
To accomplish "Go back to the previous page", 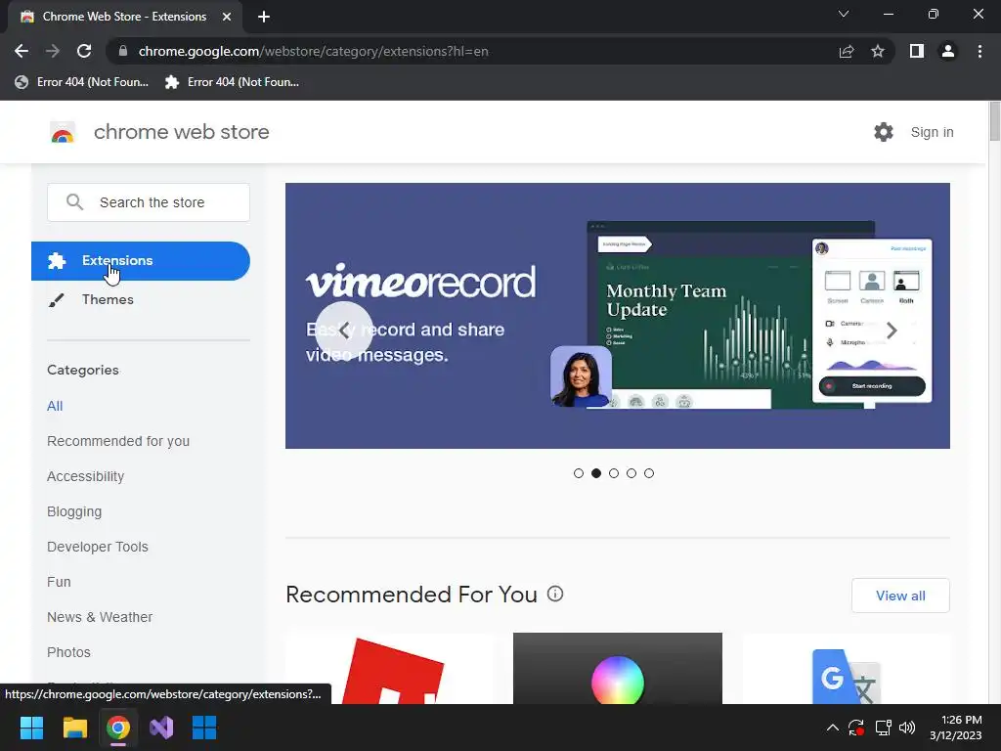I will click(x=22, y=51).
